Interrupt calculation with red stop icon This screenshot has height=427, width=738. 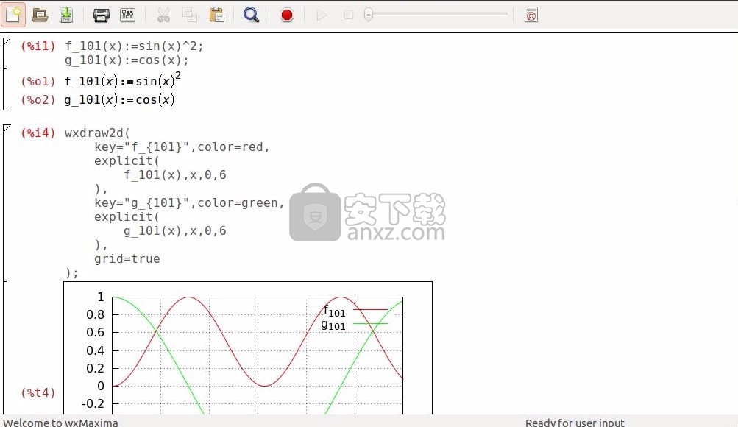click(x=287, y=15)
